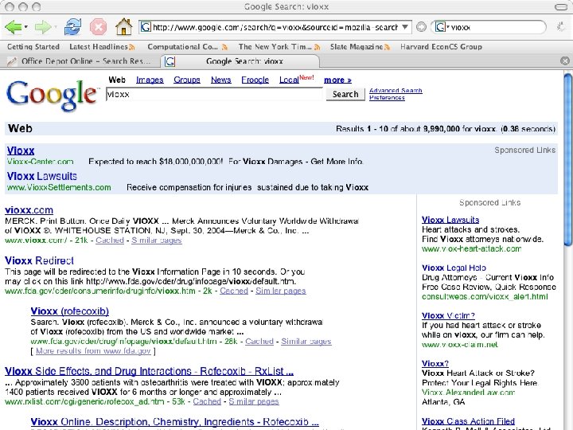Click the window toolbar toggle pill button
The image size is (573, 430).
click(x=561, y=6)
